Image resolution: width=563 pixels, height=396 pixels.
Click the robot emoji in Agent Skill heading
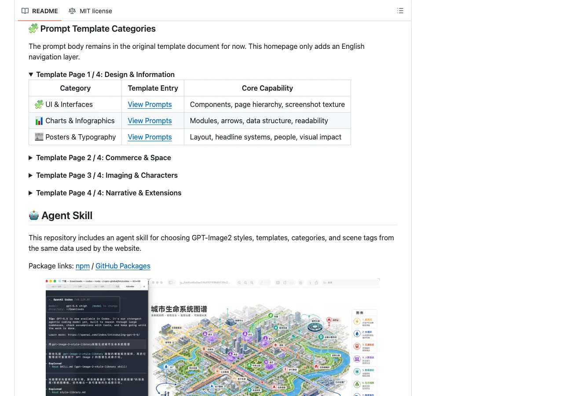pos(34,215)
